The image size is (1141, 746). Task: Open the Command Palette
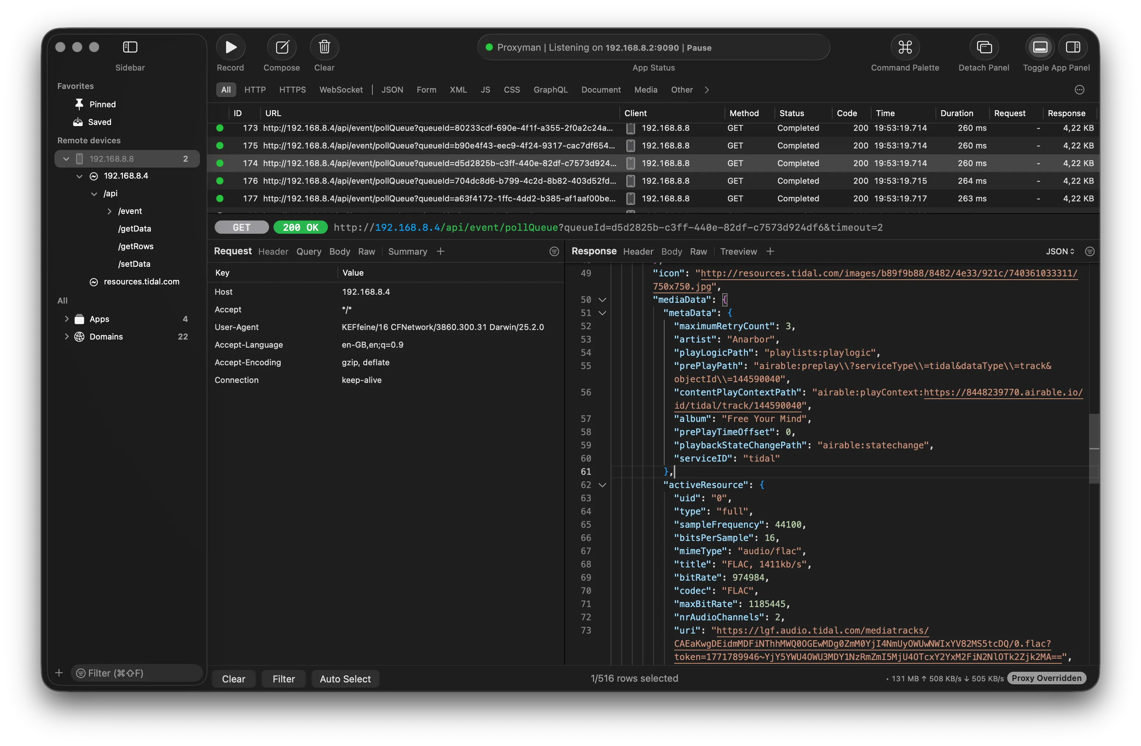tap(905, 47)
